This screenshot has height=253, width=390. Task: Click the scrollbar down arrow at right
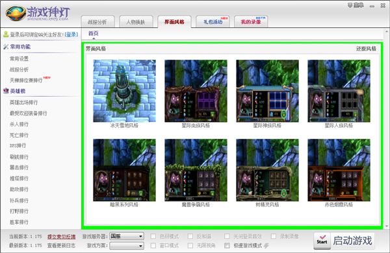[x=387, y=226]
